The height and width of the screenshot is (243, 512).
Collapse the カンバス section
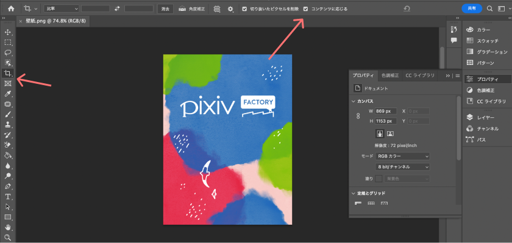tap(353, 101)
